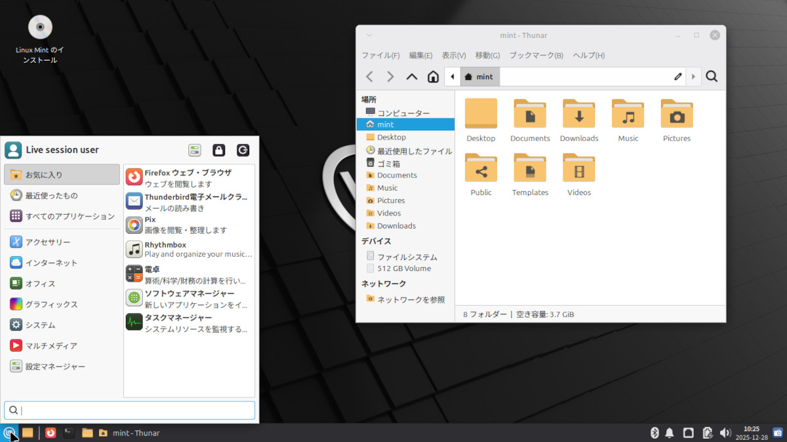Image resolution: width=787 pixels, height=442 pixels.
Task: Toggle path edit mode with pencil icon
Action: [x=678, y=77]
